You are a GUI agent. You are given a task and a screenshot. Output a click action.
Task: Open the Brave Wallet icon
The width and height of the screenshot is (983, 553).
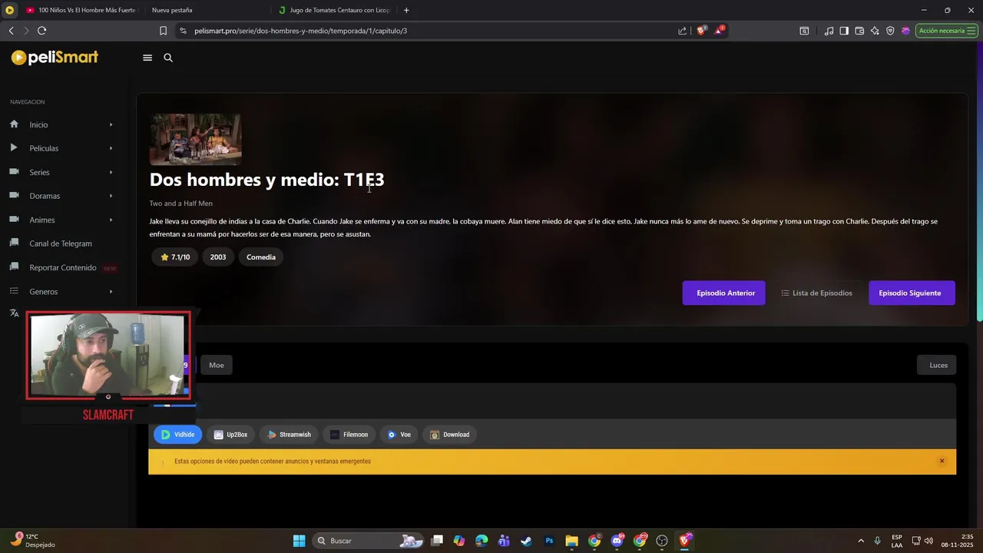point(859,31)
